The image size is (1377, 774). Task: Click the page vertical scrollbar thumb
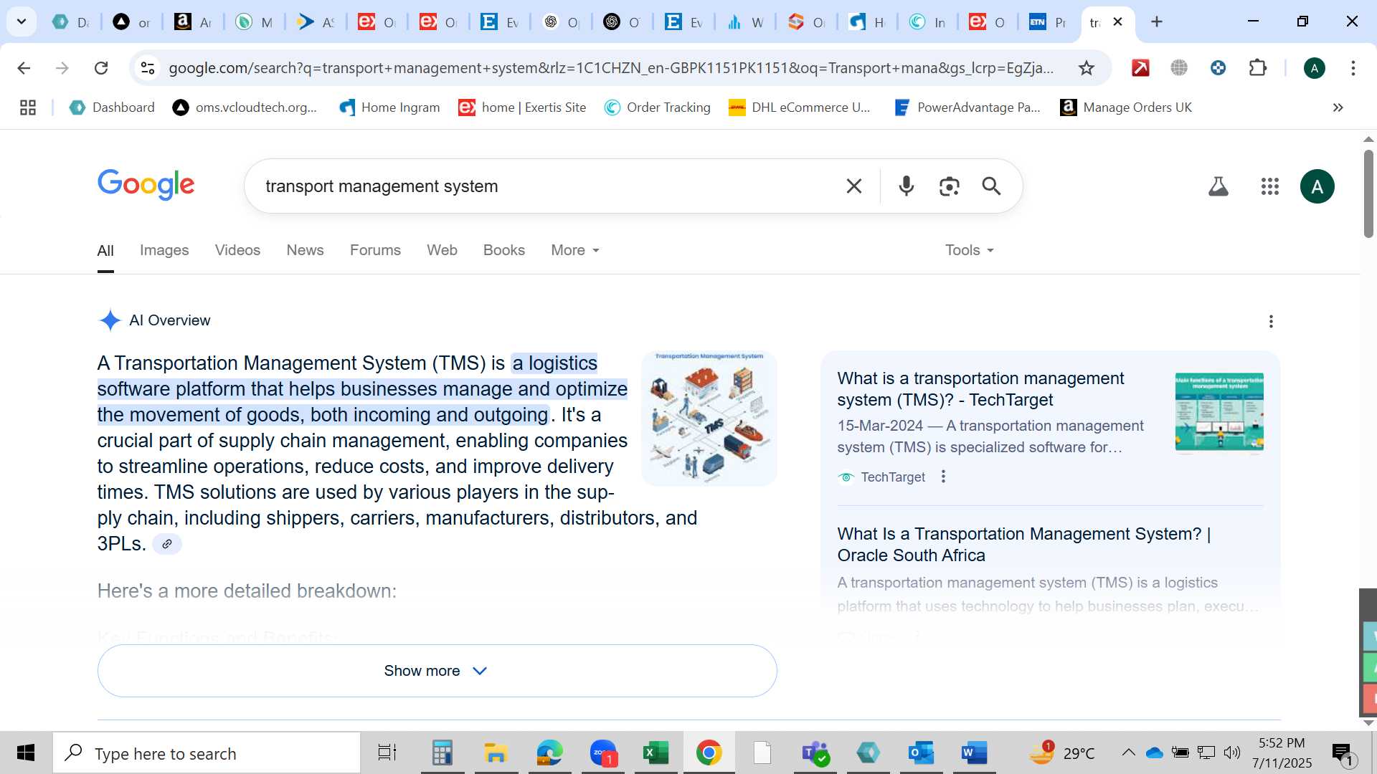pos(1368,193)
